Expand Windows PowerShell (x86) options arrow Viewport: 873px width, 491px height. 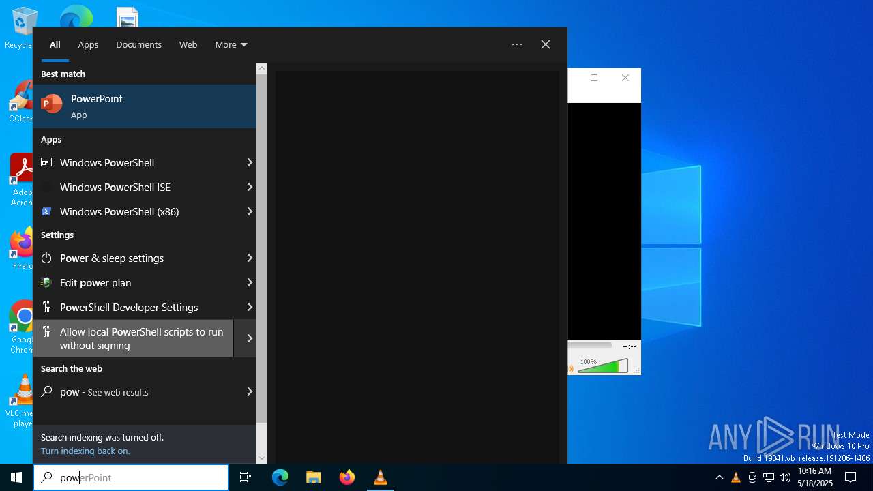point(250,211)
